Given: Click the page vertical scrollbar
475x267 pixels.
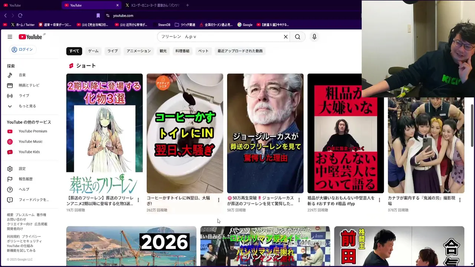Looking at the screenshot, I should coord(472,126).
